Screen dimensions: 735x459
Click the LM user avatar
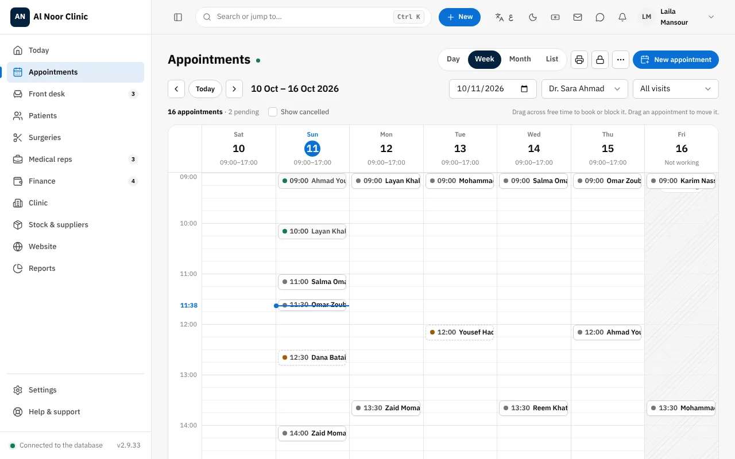coord(647,17)
